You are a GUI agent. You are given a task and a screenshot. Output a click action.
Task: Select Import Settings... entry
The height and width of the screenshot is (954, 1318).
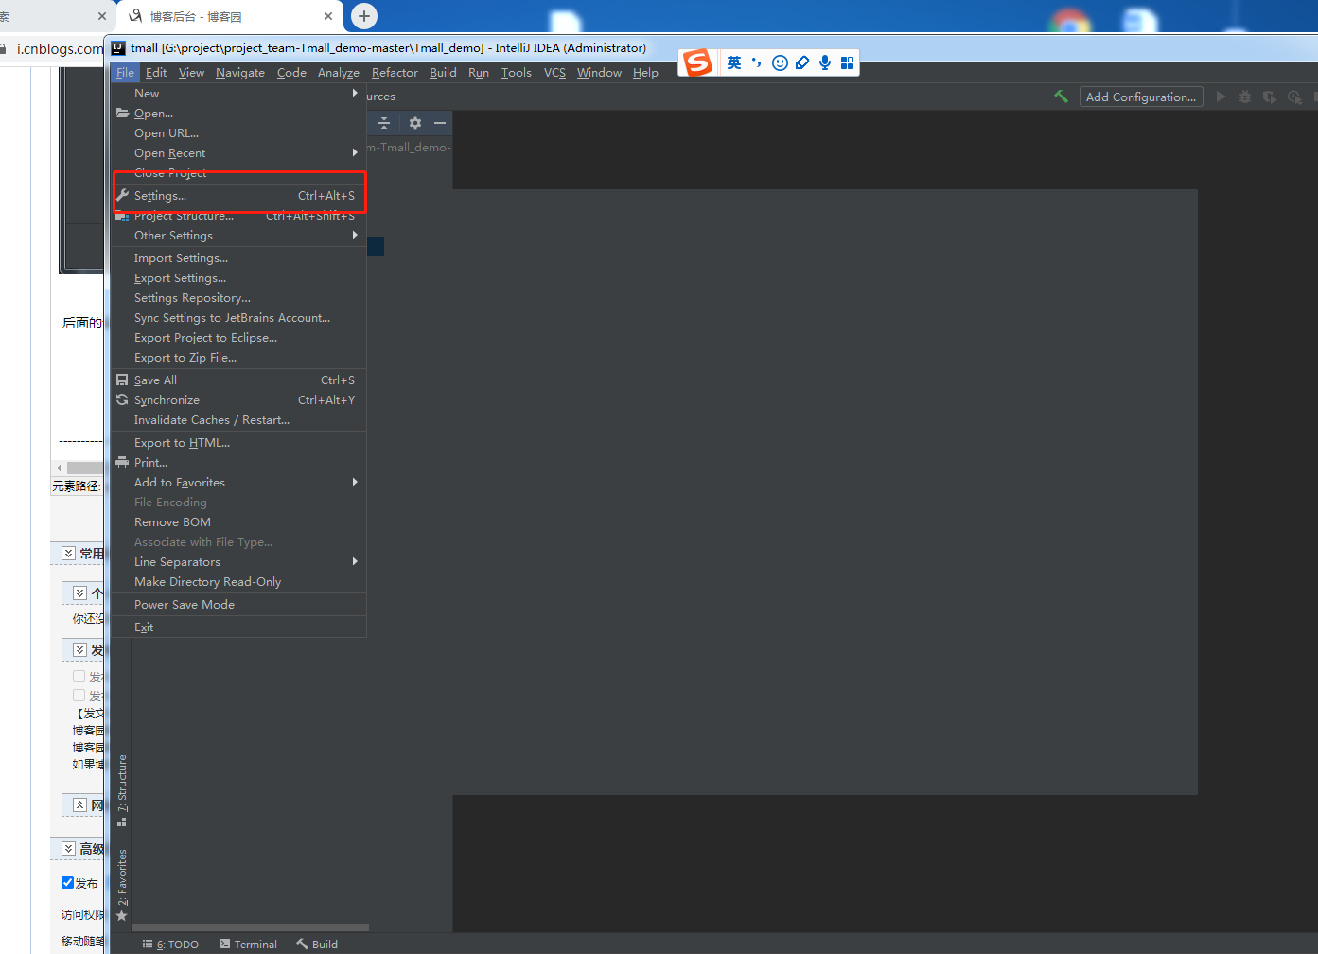[x=238, y=257]
